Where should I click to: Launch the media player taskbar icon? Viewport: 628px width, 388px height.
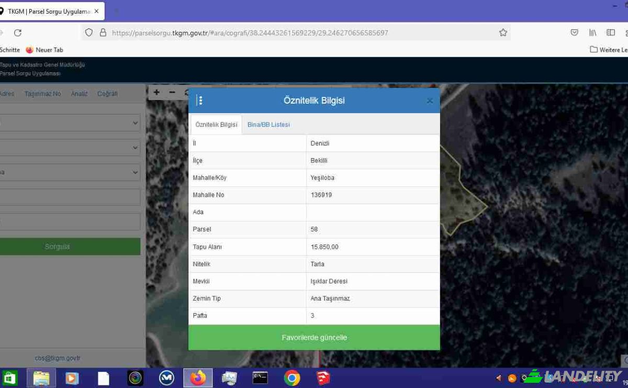[x=72, y=378]
